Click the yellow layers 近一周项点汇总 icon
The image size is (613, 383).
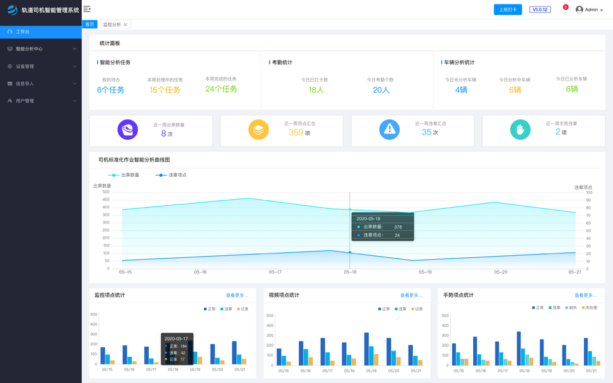click(x=259, y=130)
